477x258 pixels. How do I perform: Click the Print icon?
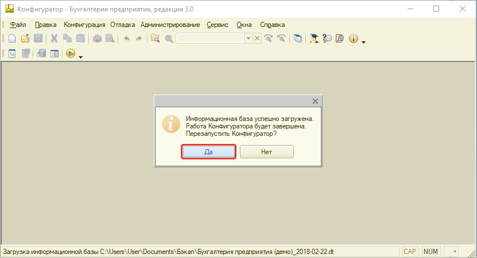point(97,38)
